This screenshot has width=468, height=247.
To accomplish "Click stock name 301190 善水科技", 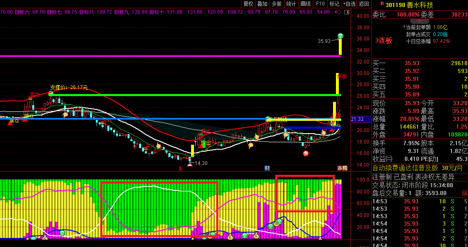I will coord(409,5).
